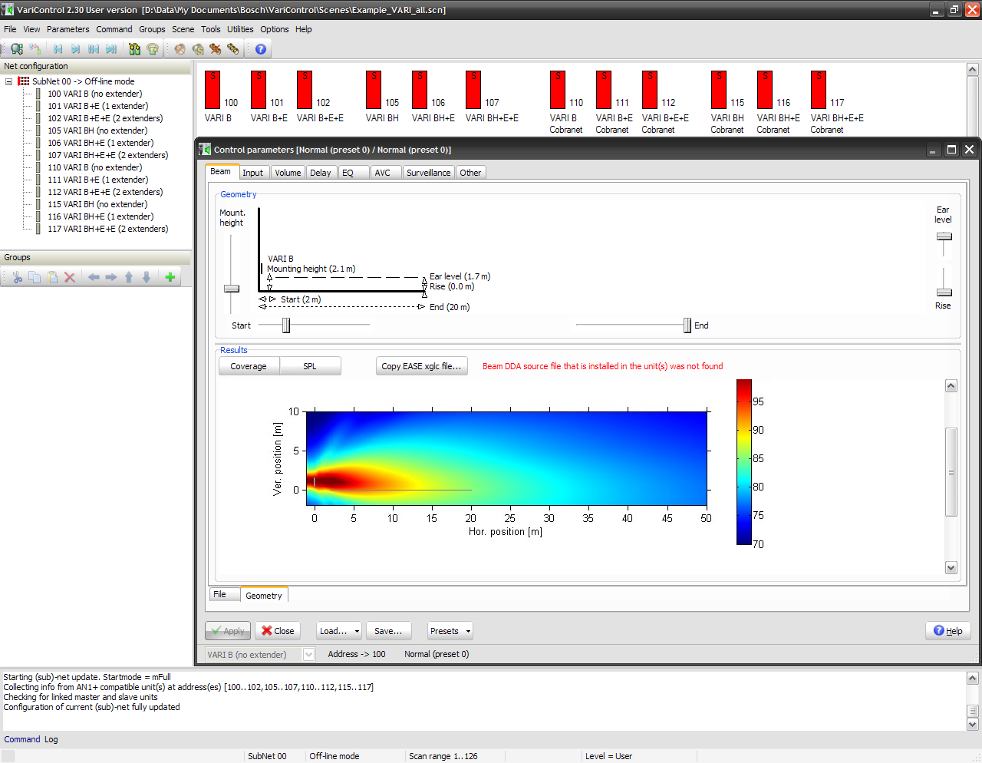Switch to the Delay tab

pos(321,173)
